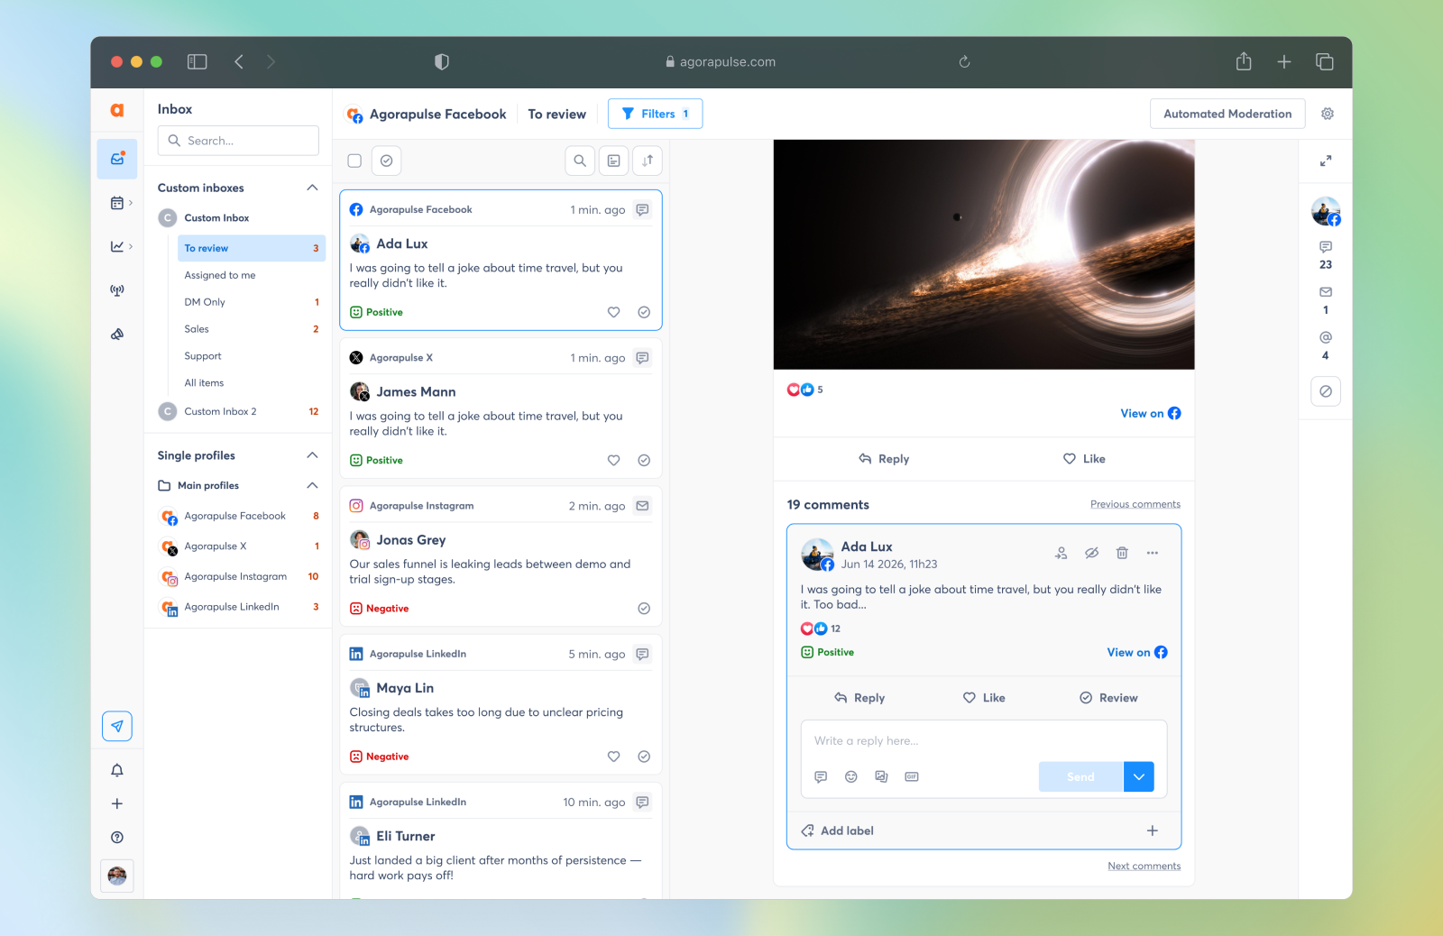This screenshot has width=1443, height=936.
Task: Select the To review inbox
Action: click(x=252, y=248)
